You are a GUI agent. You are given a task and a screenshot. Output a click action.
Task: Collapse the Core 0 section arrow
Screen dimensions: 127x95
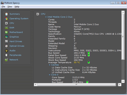point(50,75)
